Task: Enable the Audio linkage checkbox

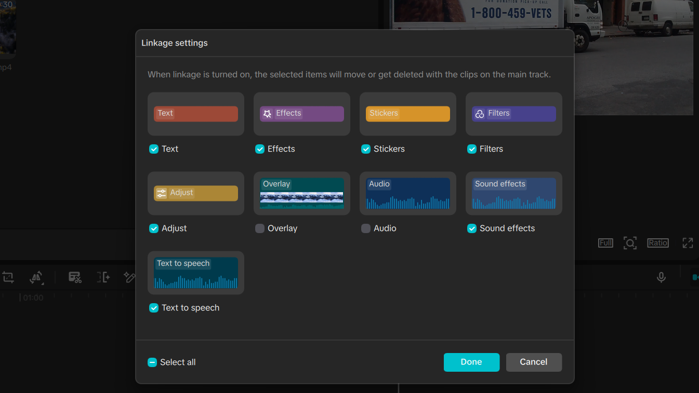Action: point(366,228)
